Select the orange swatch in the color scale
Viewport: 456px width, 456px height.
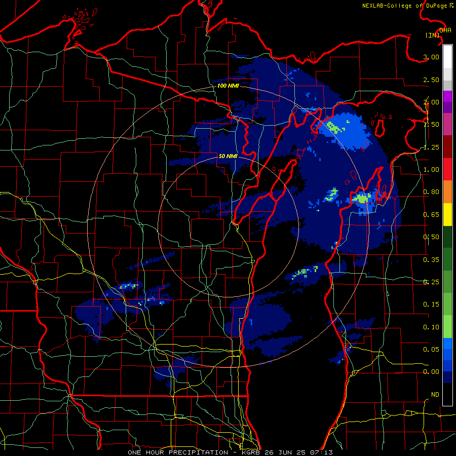pyautogui.click(x=447, y=192)
